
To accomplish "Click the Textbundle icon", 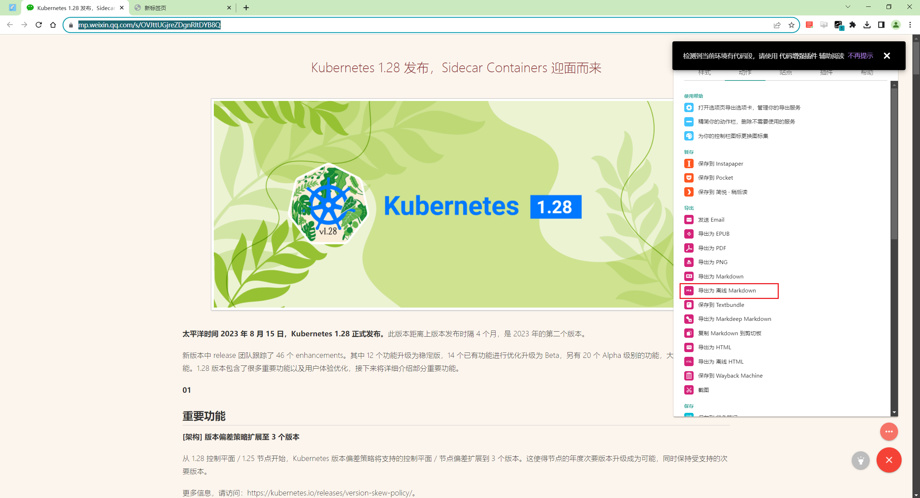I will coord(689,305).
